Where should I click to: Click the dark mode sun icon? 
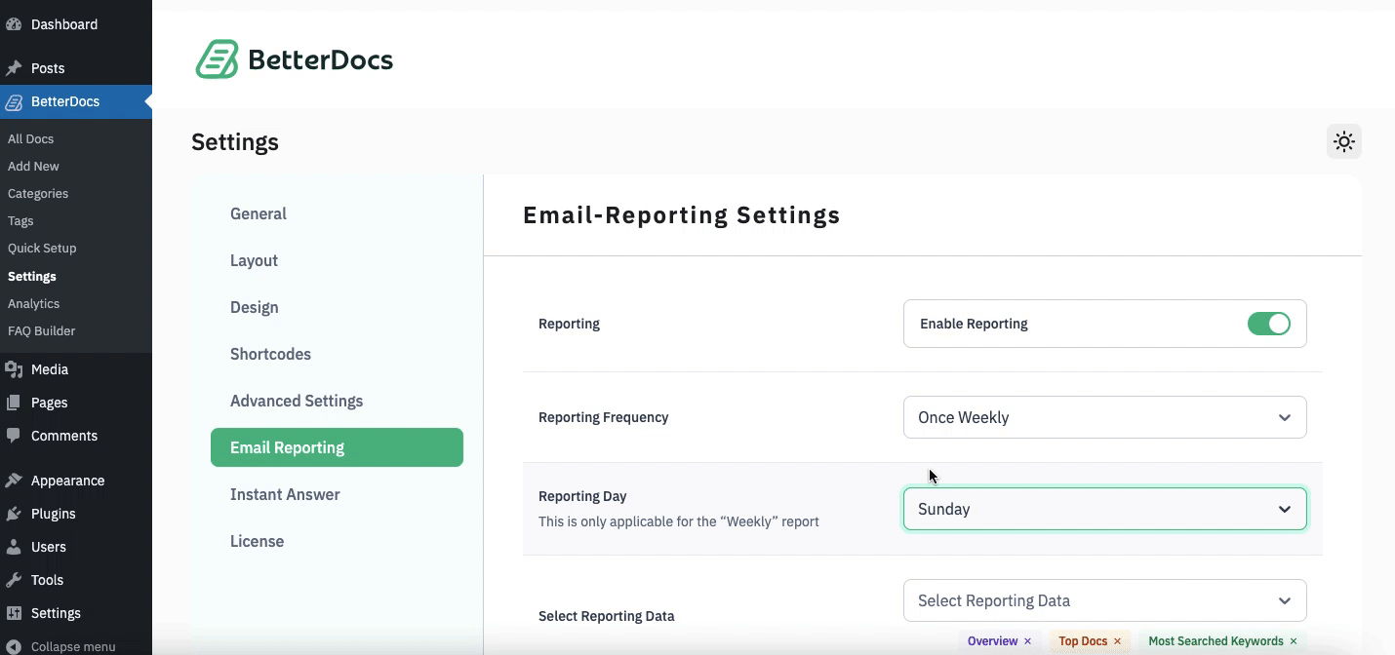tap(1344, 141)
